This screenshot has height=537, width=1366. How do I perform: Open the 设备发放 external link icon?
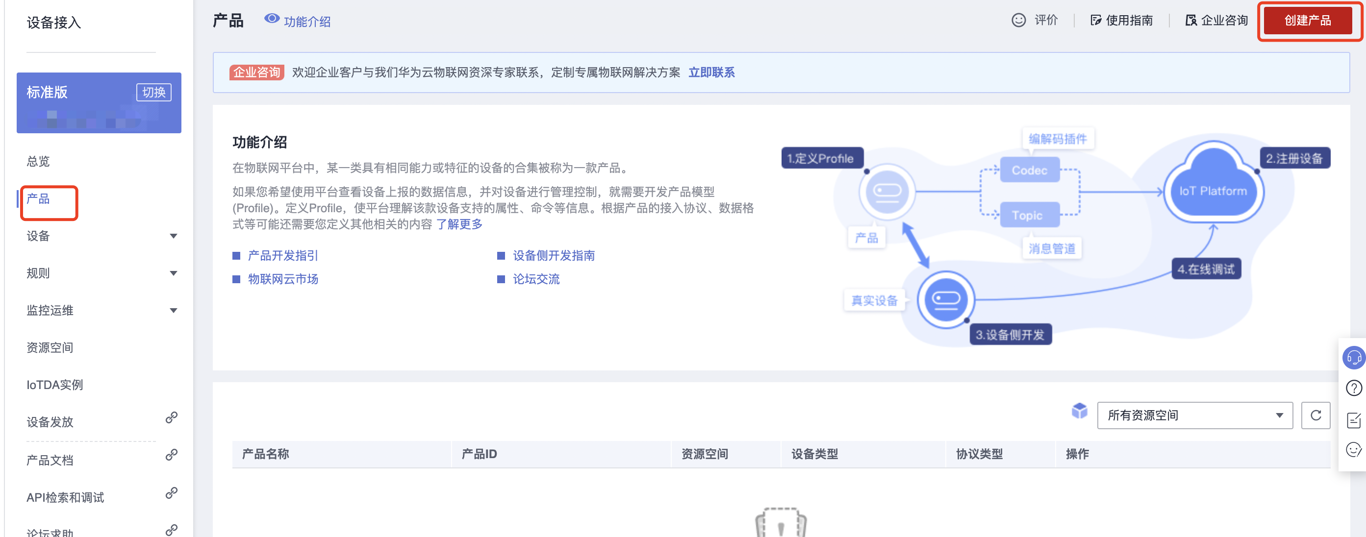coord(171,418)
